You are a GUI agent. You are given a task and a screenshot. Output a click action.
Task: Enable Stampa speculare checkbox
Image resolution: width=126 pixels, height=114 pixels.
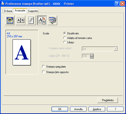click(x=43, y=66)
